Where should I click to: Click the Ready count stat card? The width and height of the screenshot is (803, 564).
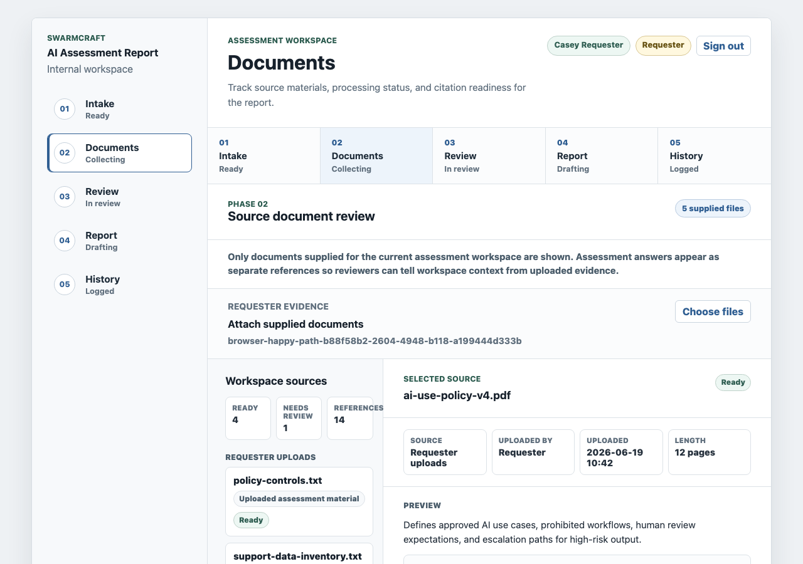pos(248,418)
